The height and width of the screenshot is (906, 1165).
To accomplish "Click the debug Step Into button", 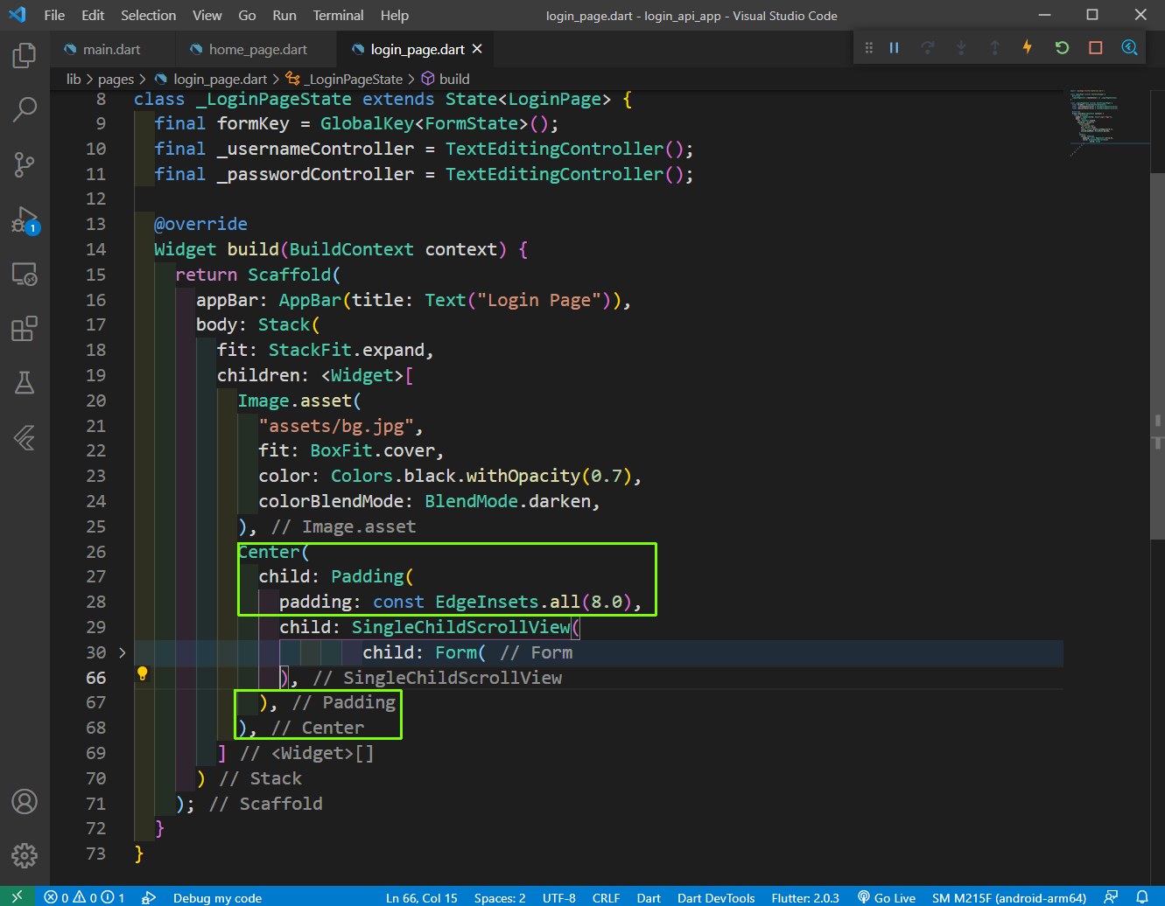I will tap(961, 47).
